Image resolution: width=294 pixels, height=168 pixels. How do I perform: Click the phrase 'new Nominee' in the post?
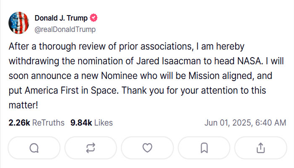click(109, 76)
